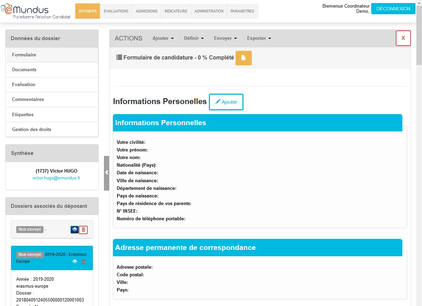Open the Ajouter dropdown menu
Screen dimensions: 422x306
(x=163, y=38)
